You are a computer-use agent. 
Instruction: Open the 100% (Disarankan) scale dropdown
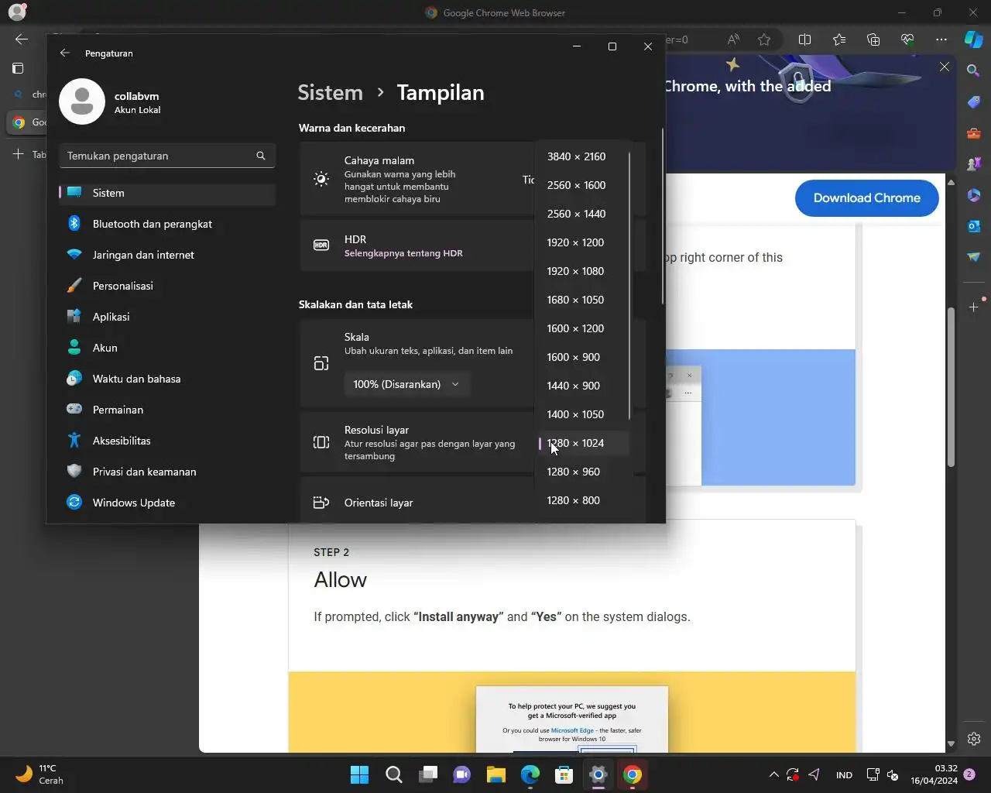[x=406, y=384]
